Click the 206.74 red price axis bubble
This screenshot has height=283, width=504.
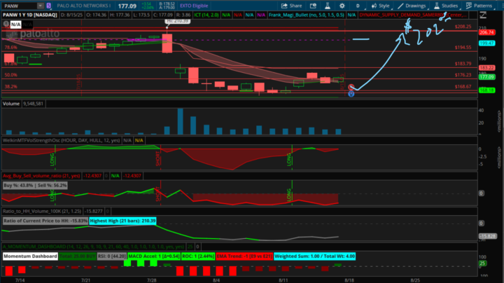486,32
